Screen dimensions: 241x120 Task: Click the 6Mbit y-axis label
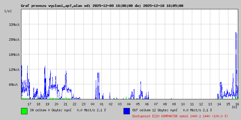[13, 85]
